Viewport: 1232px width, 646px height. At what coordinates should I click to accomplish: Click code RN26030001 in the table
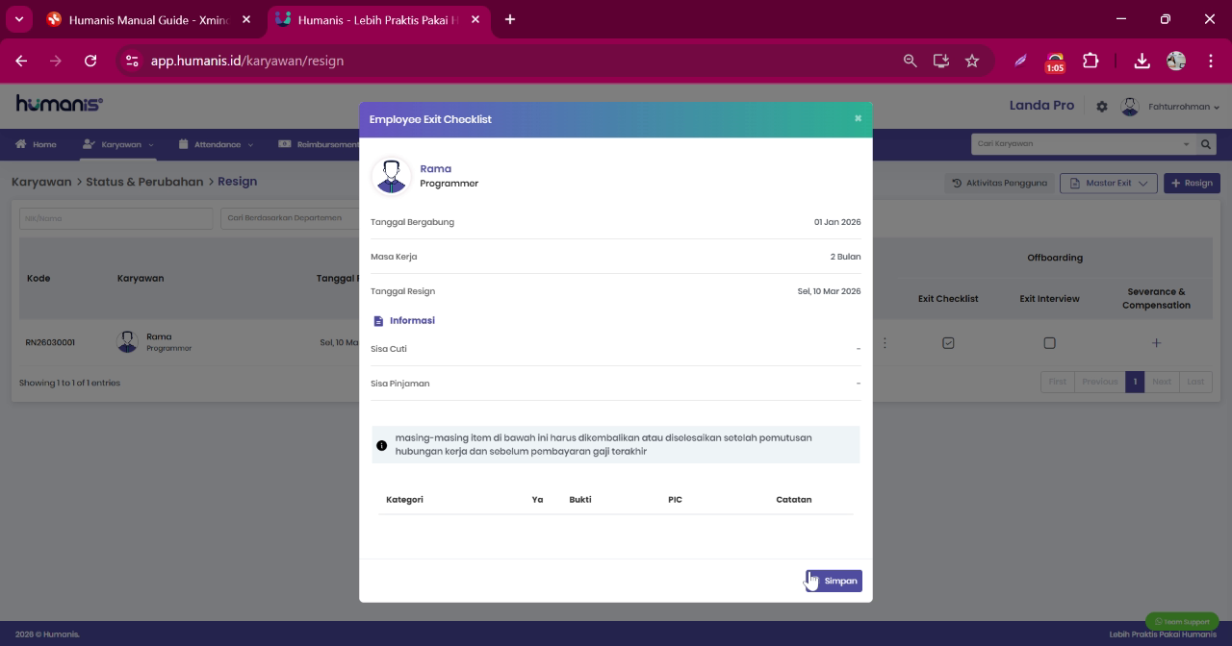coord(50,342)
